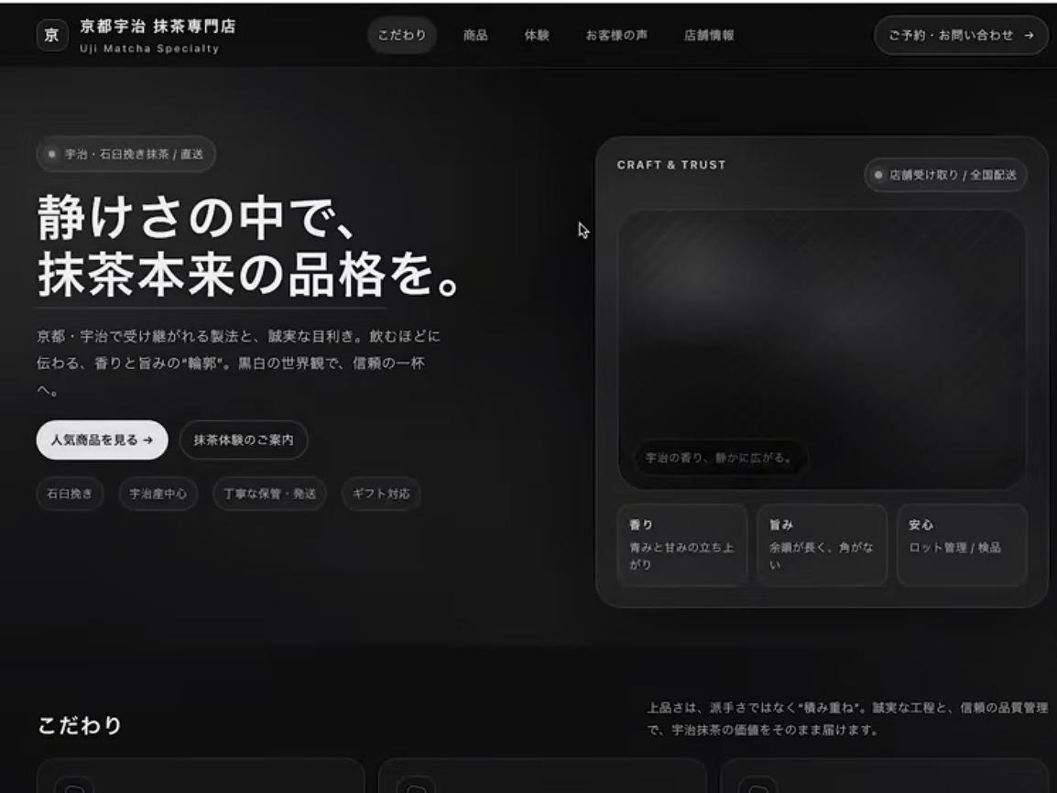Image resolution: width=1057 pixels, height=793 pixels.
Task: Select the 香り feature card
Action: [x=681, y=545]
